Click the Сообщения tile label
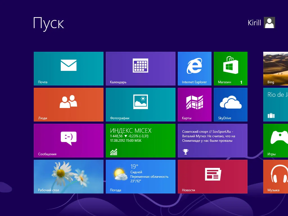The image size is (288, 216). coord(47,154)
